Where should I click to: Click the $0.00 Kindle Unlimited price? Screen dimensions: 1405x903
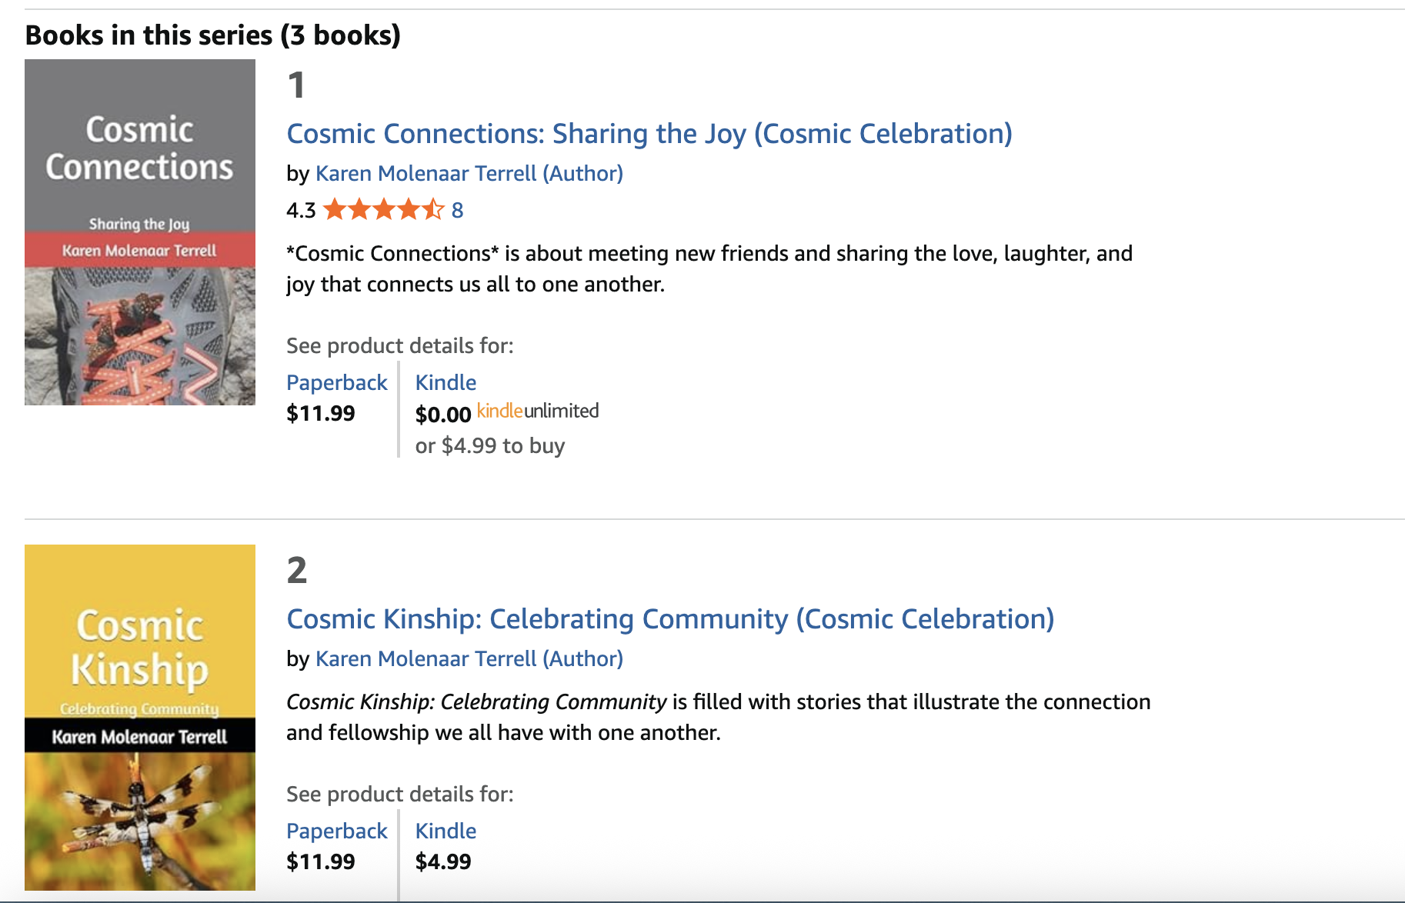coord(443,415)
